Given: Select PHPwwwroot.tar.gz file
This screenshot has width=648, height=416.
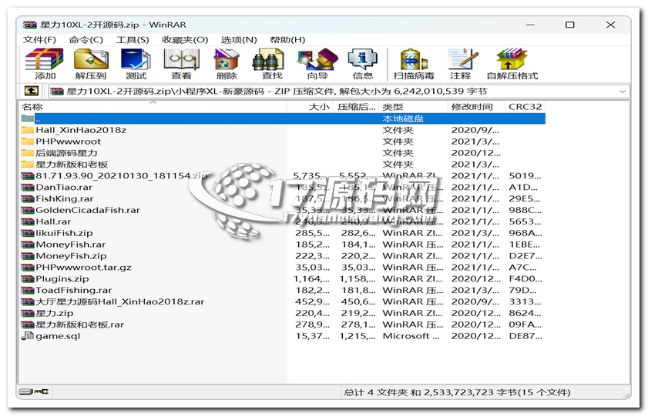Looking at the screenshot, I should tap(283, 268).
